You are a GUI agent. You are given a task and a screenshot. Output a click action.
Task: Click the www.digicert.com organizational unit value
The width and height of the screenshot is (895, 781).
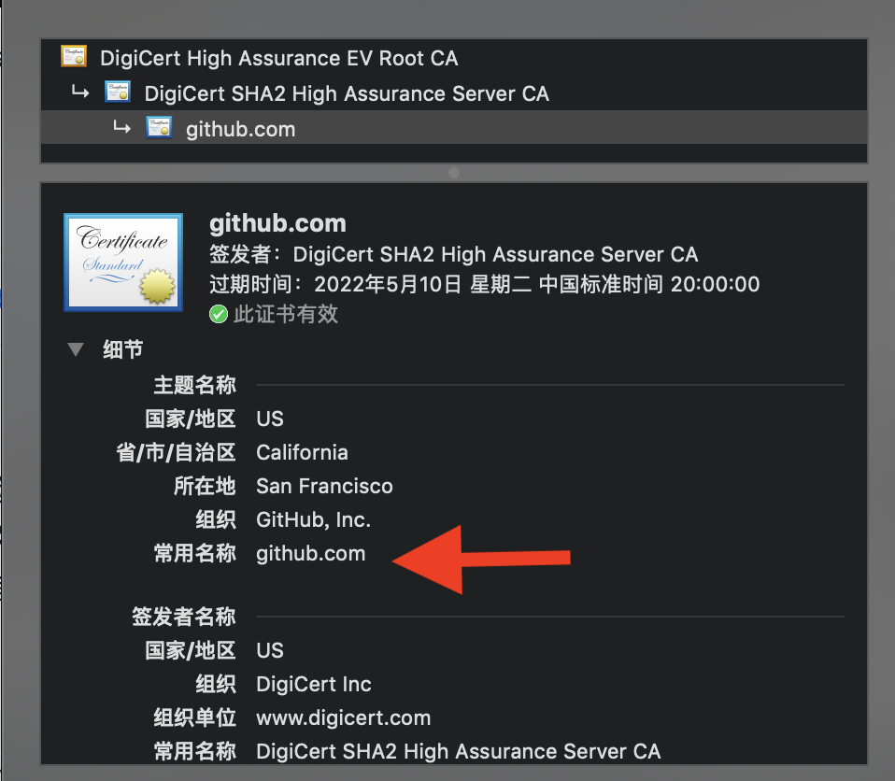click(343, 717)
